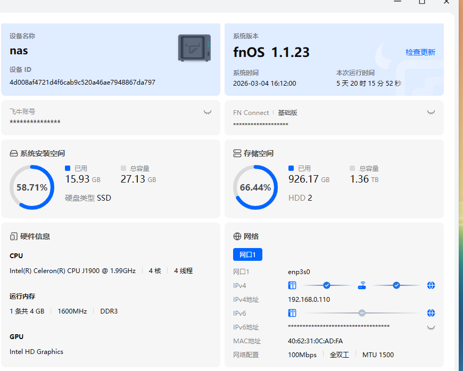Maximize the window
Viewport: 463px width, 371px height.
coord(422,2)
